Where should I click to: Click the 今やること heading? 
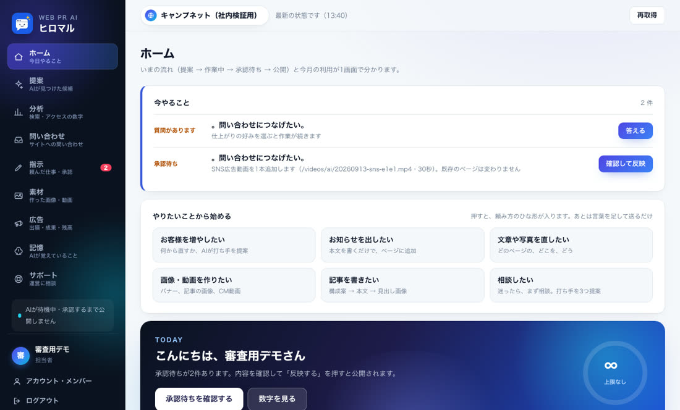(172, 102)
